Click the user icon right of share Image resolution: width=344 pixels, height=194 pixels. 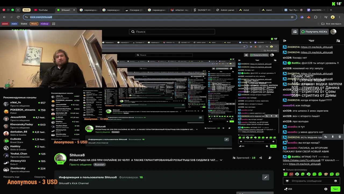(270, 158)
